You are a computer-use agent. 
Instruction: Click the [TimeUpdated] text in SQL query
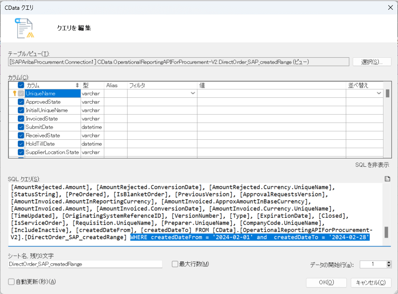coord(33,216)
